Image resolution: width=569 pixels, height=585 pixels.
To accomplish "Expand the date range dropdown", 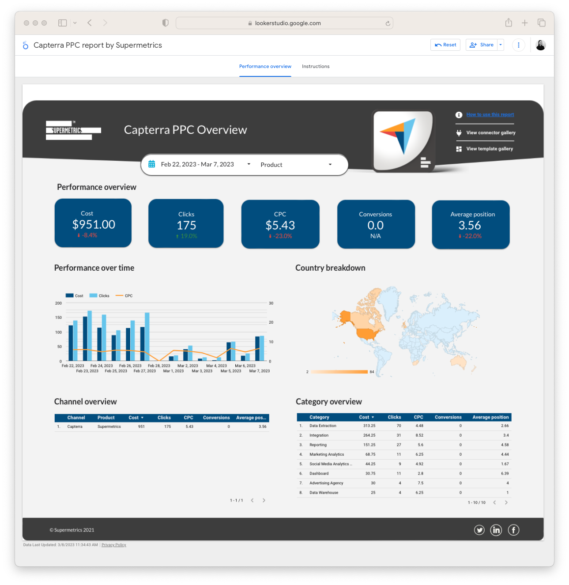I will [249, 164].
